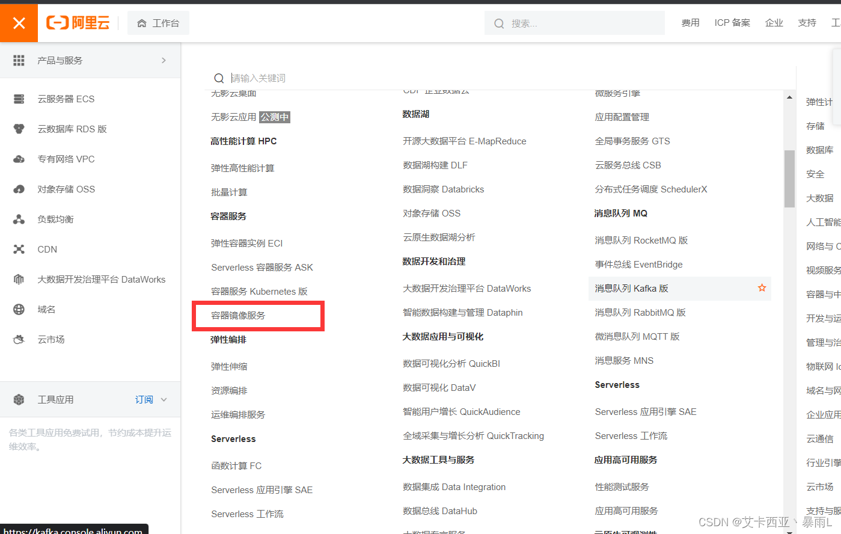Open the 工作台 home button

(158, 23)
